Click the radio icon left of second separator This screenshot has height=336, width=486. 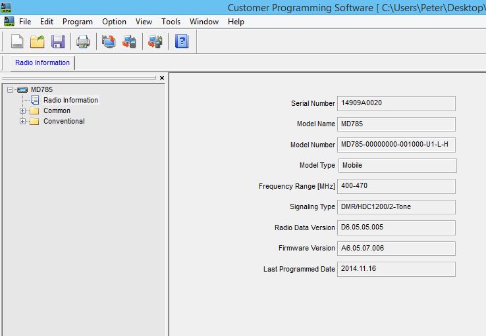(129, 41)
